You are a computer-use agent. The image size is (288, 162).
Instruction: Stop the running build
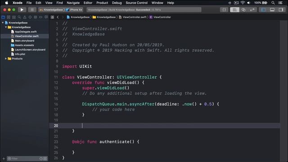pos(32,10)
